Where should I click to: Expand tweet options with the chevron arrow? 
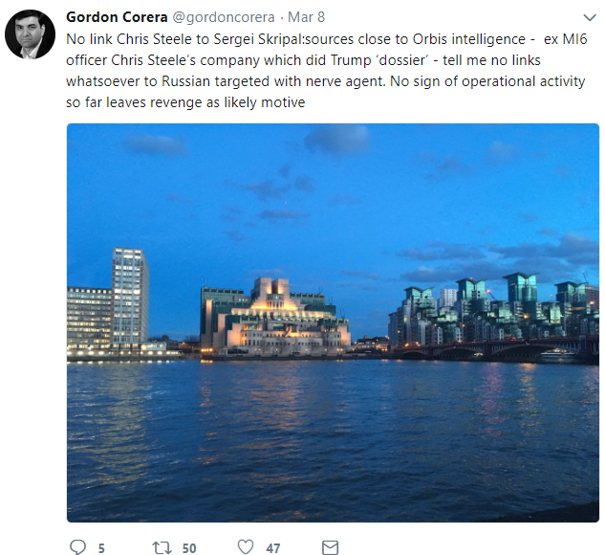click(x=590, y=17)
